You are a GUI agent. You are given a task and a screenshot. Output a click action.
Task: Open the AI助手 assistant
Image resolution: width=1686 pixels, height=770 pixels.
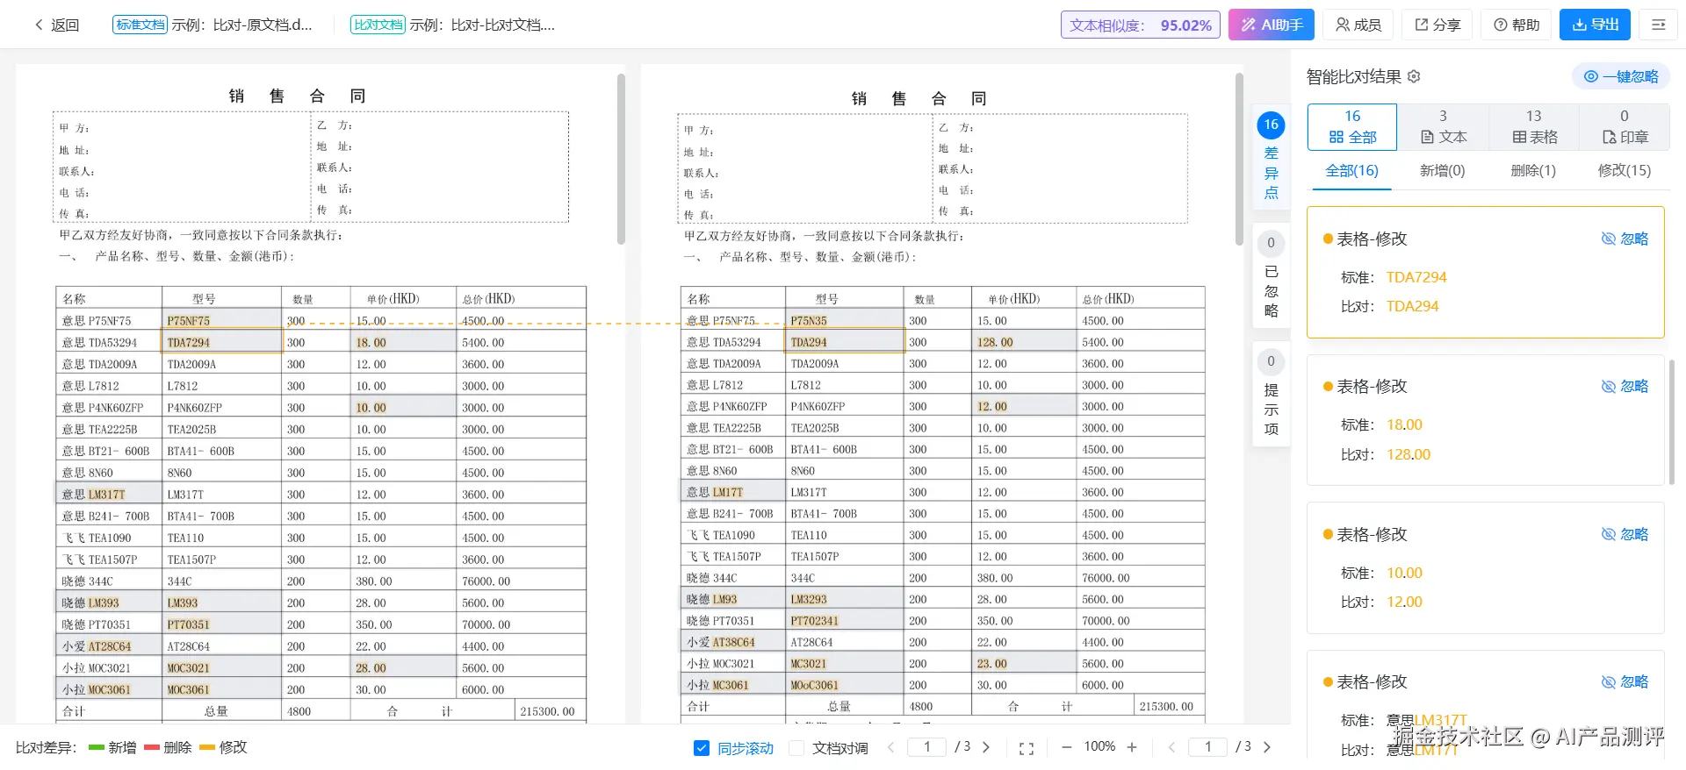click(x=1271, y=25)
